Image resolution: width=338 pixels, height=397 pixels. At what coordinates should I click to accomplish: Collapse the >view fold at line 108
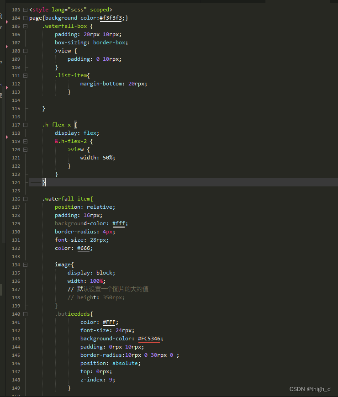pos(25,51)
